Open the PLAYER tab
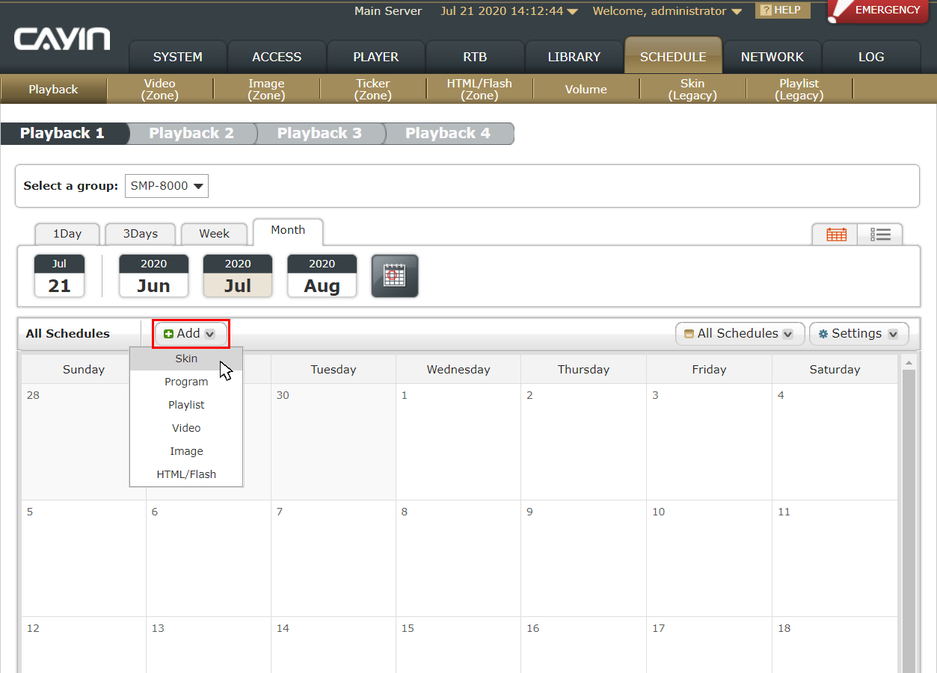 point(376,57)
